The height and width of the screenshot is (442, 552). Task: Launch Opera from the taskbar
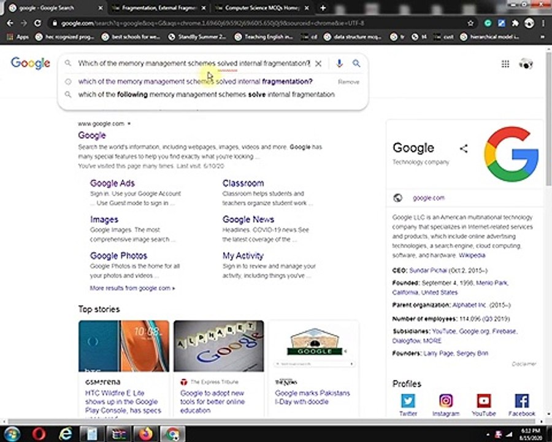[x=39, y=434]
